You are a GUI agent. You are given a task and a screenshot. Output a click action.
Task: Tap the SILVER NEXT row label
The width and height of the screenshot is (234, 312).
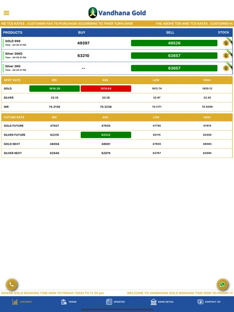click(x=13, y=153)
